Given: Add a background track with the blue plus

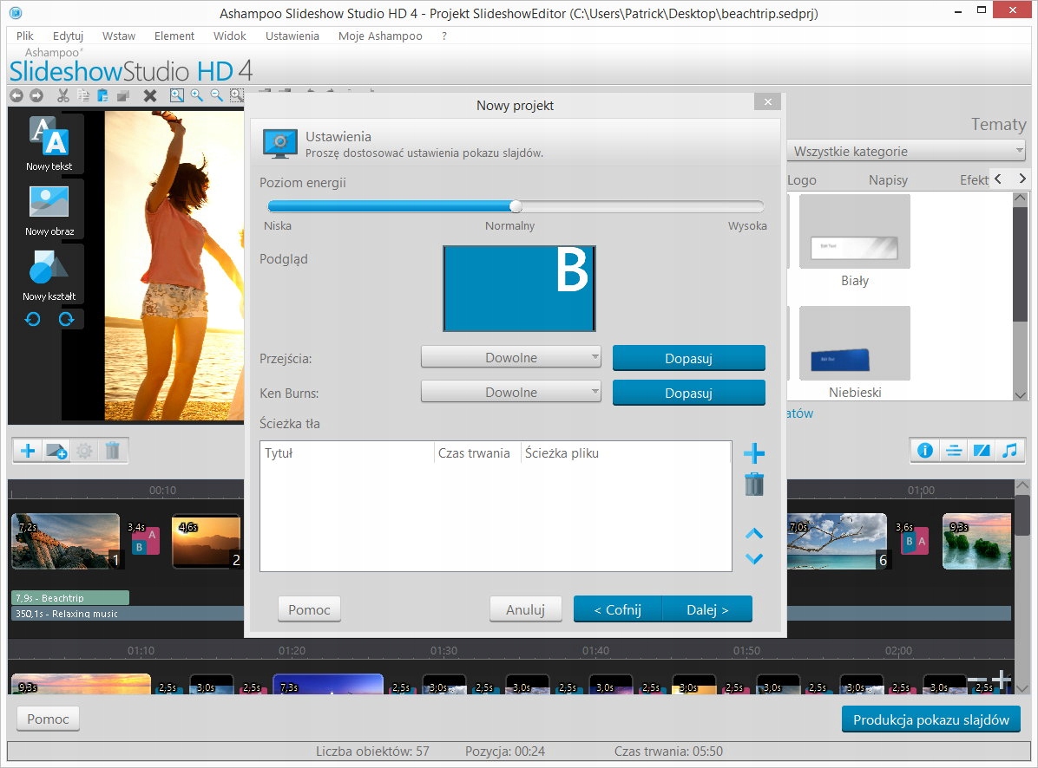Looking at the screenshot, I should click(x=754, y=453).
